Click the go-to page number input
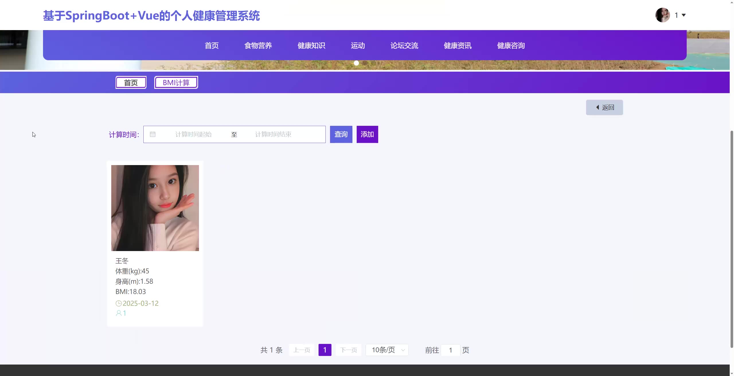734x376 pixels. coord(450,350)
